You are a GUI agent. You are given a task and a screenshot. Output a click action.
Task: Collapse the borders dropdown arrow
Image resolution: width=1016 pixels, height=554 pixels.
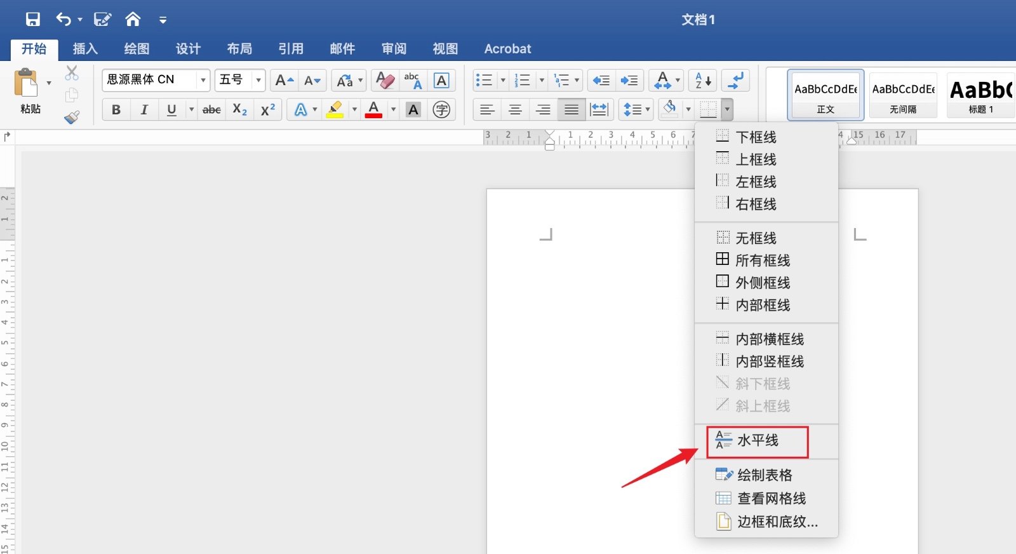727,109
